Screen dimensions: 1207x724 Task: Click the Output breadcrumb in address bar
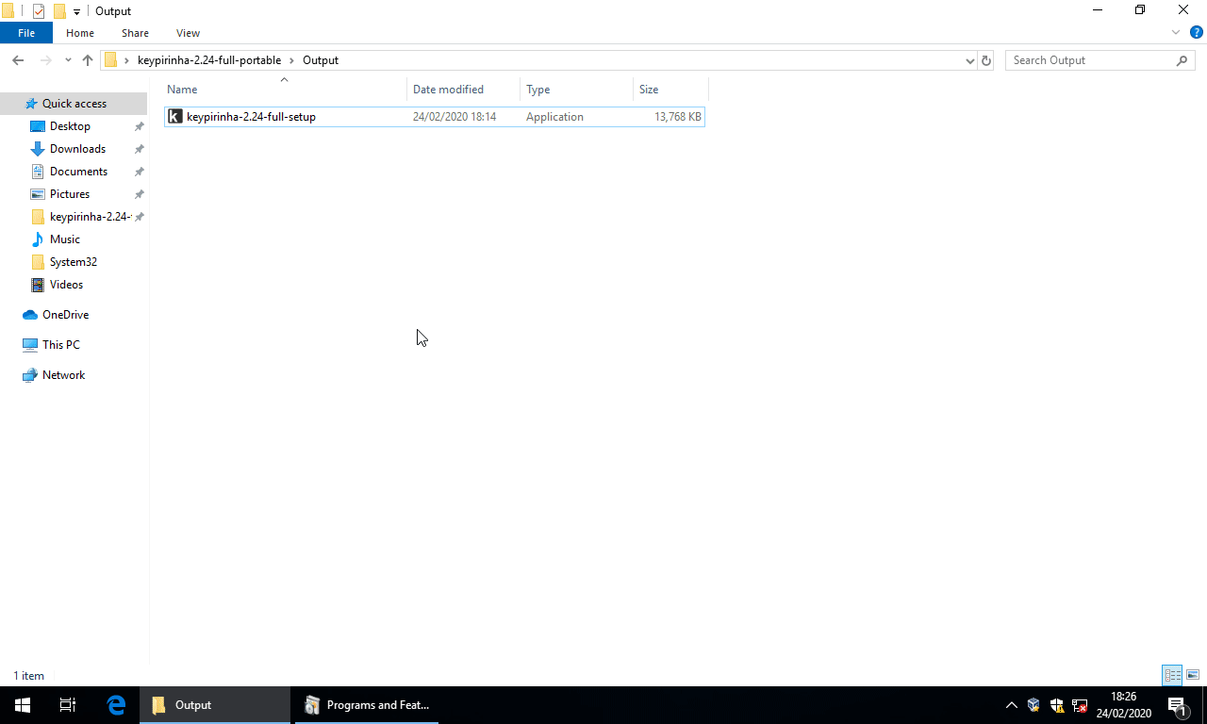[321, 60]
